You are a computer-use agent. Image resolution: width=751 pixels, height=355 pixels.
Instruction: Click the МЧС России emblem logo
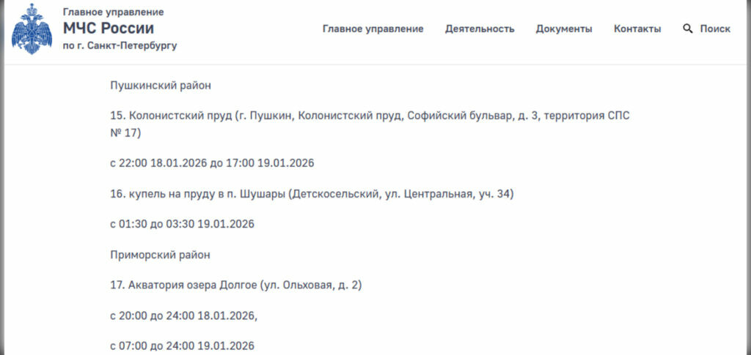point(32,29)
